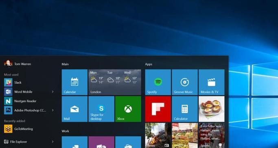Open the Movies & TV tile
The height and width of the screenshot is (148, 278).
(x=212, y=82)
